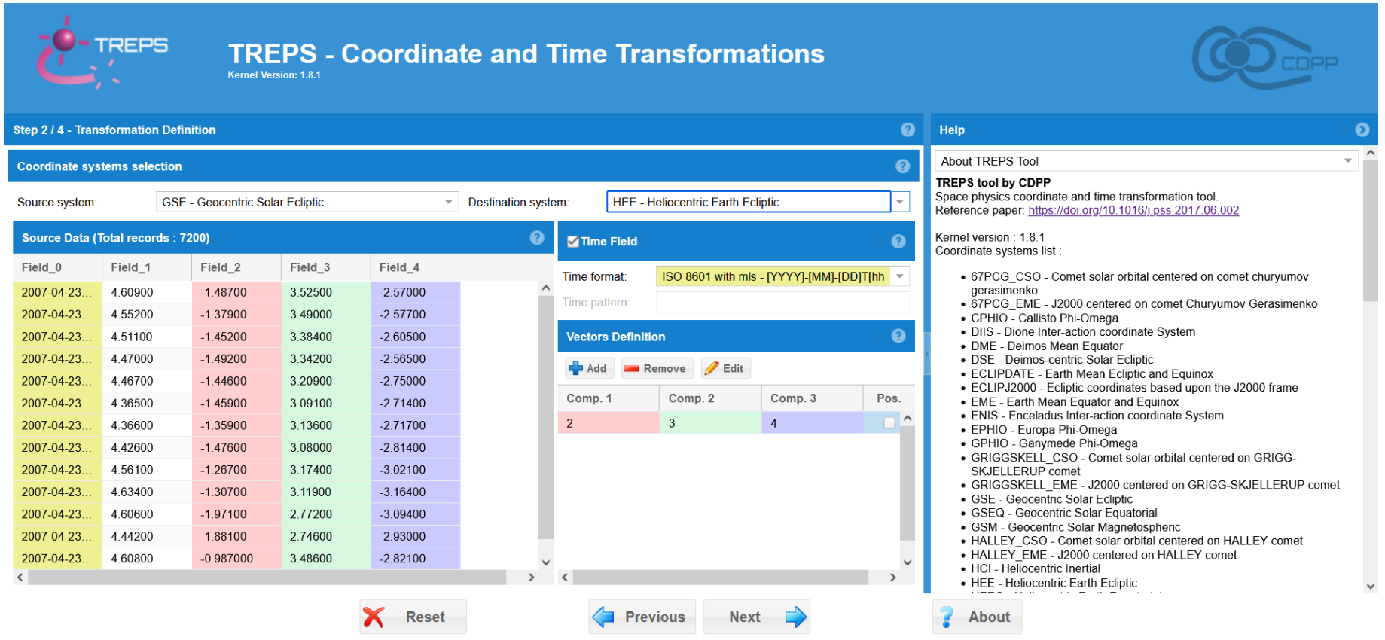The image size is (1385, 640).
Task: Click Comp. 2 column header
Action: pyautogui.click(x=710, y=398)
